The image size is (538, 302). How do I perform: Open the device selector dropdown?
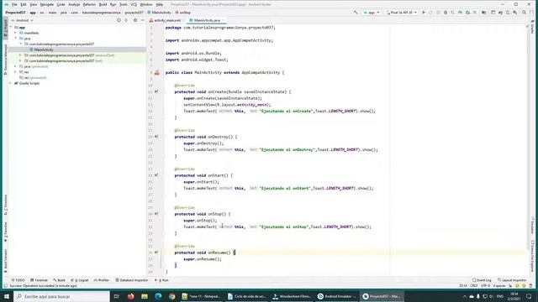coord(402,13)
